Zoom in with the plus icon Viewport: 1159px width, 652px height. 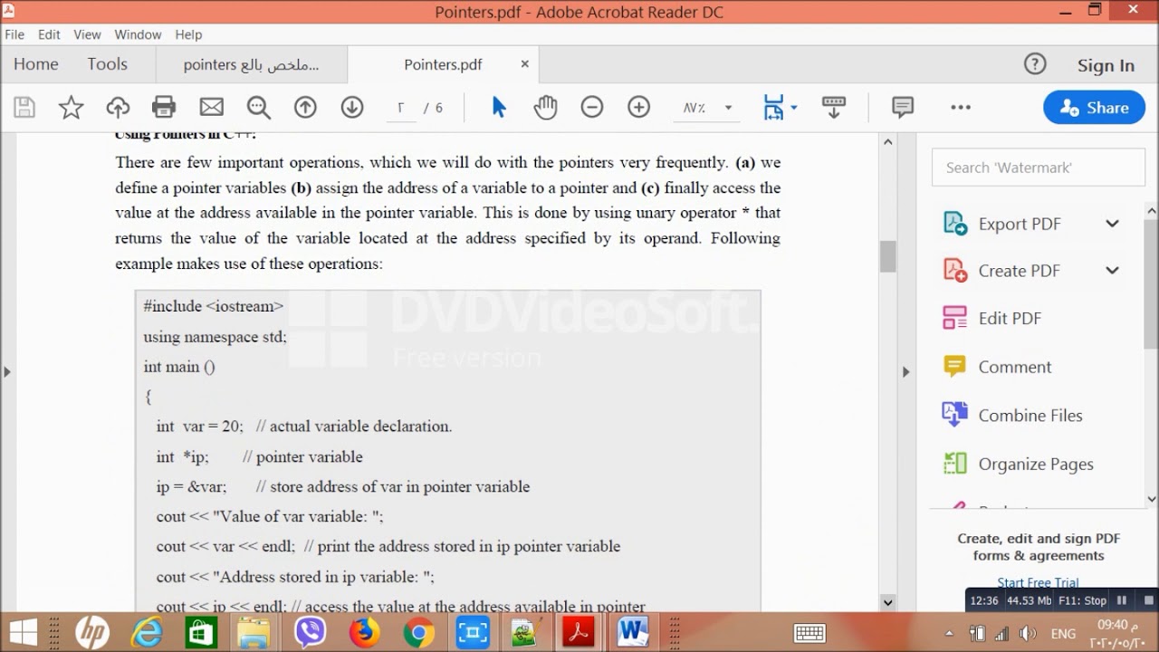point(639,108)
